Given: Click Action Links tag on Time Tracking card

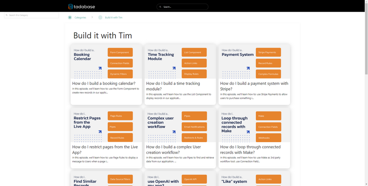Looking at the screenshot, I should [194, 63].
